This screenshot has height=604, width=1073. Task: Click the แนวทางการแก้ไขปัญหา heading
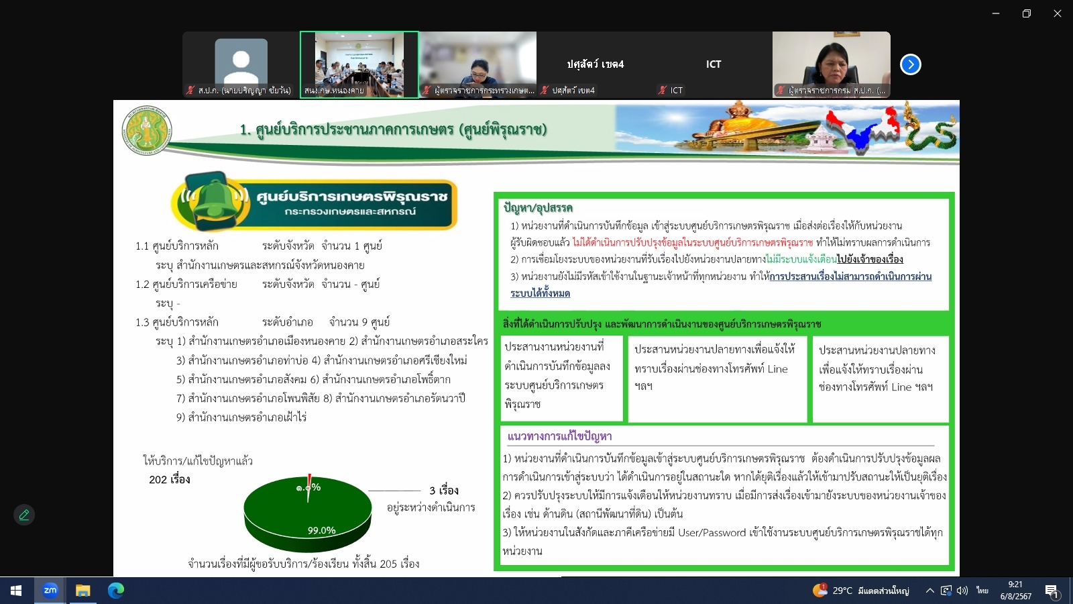point(559,436)
